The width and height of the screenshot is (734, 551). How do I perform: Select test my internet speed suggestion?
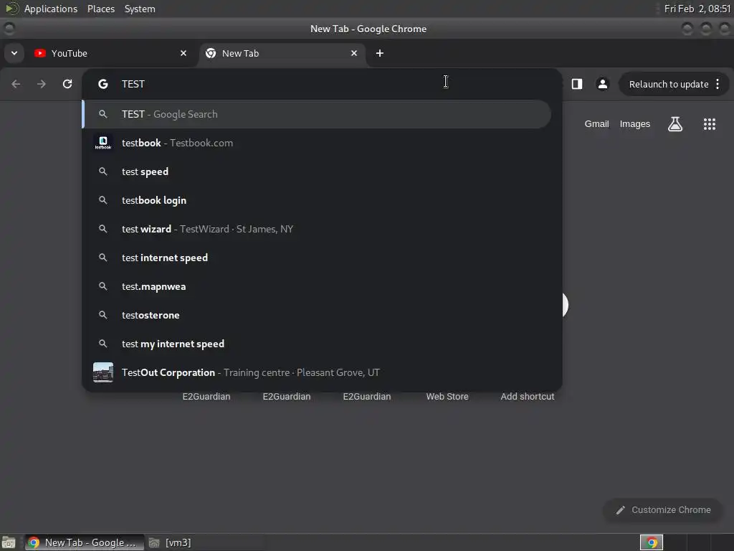tap(317, 344)
